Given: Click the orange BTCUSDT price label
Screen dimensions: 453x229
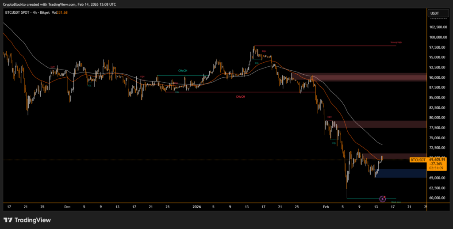Looking at the screenshot, I should (x=418, y=160).
